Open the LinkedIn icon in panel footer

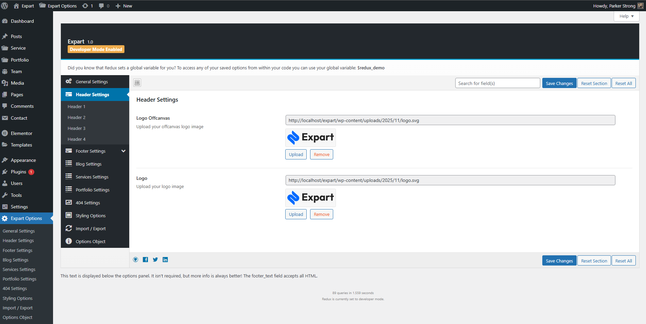[165, 260]
